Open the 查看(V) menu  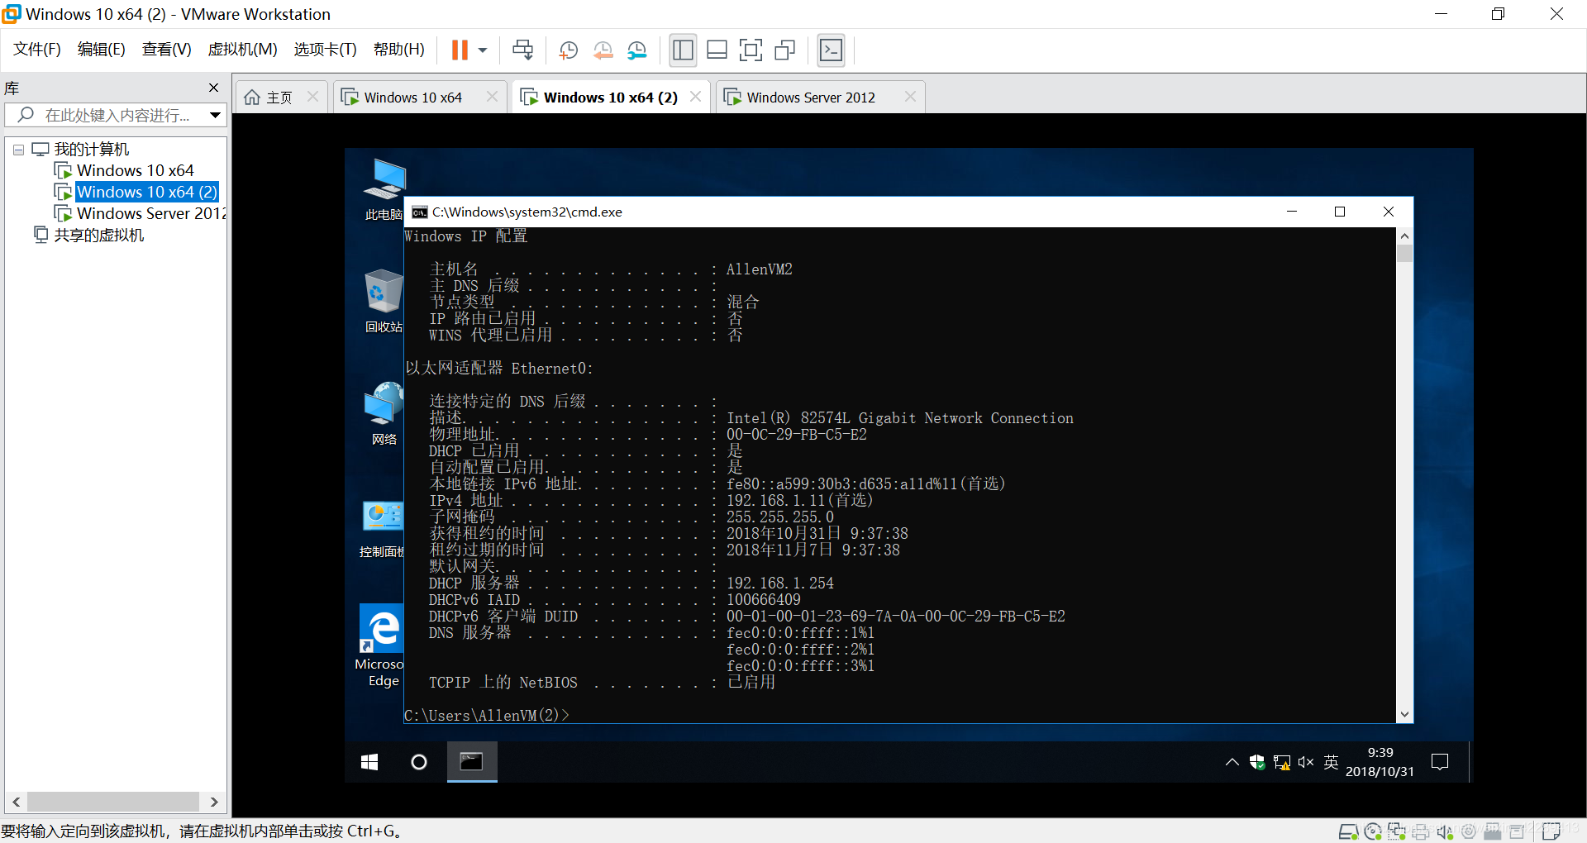(x=166, y=50)
